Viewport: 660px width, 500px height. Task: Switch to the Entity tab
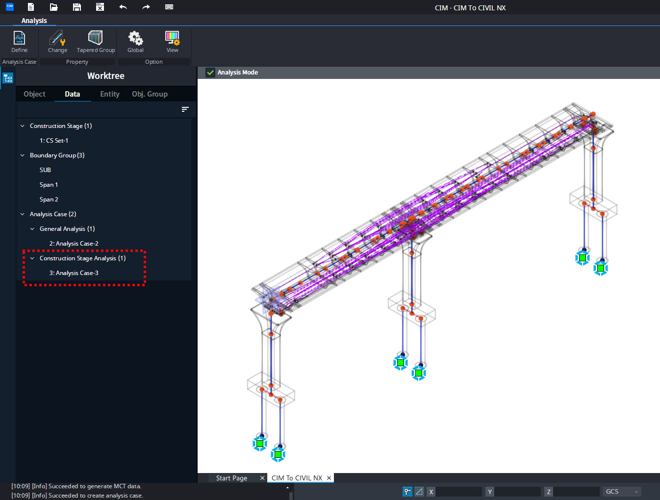(x=110, y=94)
